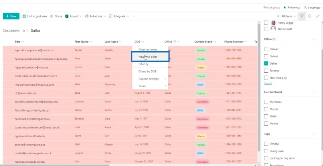Check the (Empty) tags filter

click(266, 144)
